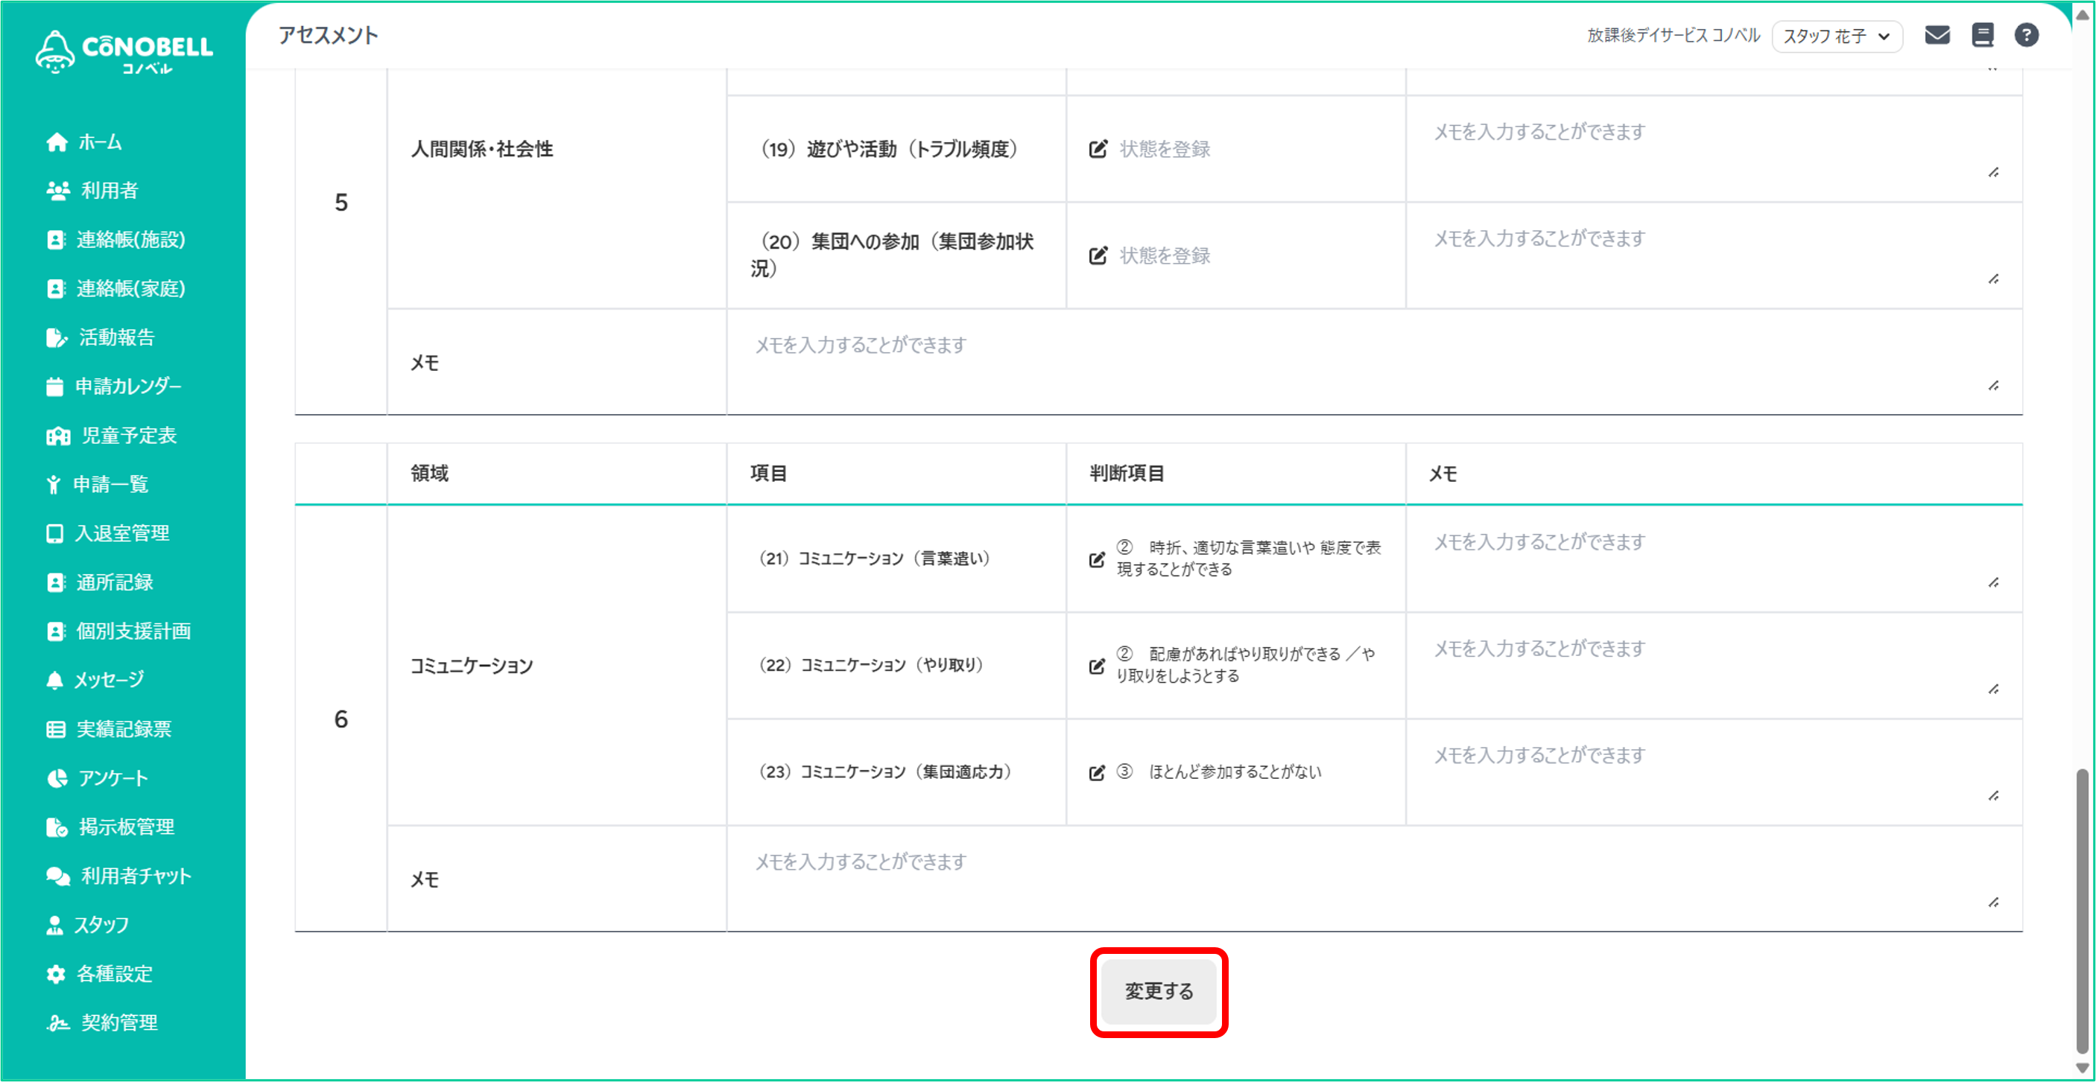Click the CONOBELL logo
Viewport: 2096px width, 1082px height.
(x=124, y=52)
